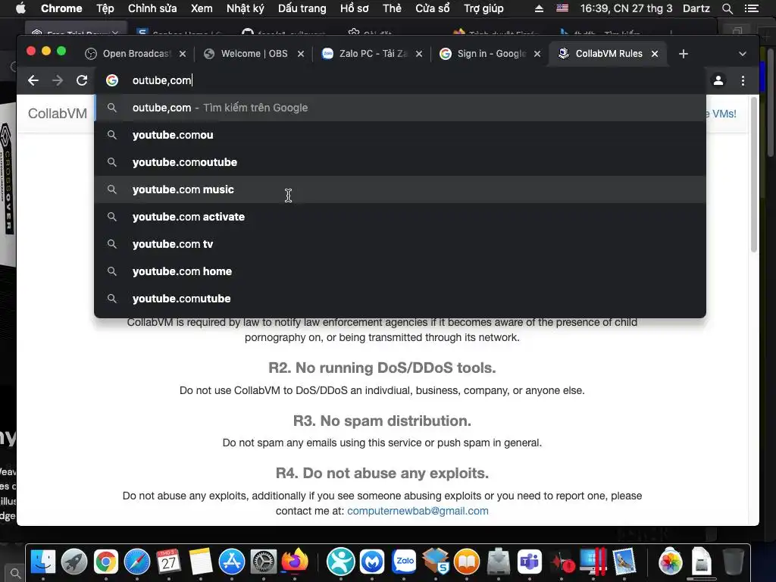Expand the tab search chevron
The image size is (776, 582).
tap(743, 54)
